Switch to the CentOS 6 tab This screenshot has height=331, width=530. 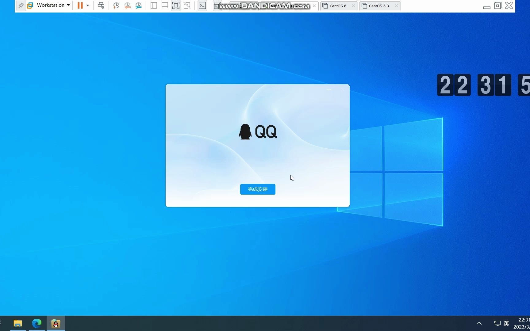(337, 6)
